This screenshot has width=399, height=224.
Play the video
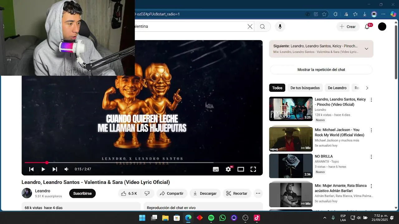[43, 169]
